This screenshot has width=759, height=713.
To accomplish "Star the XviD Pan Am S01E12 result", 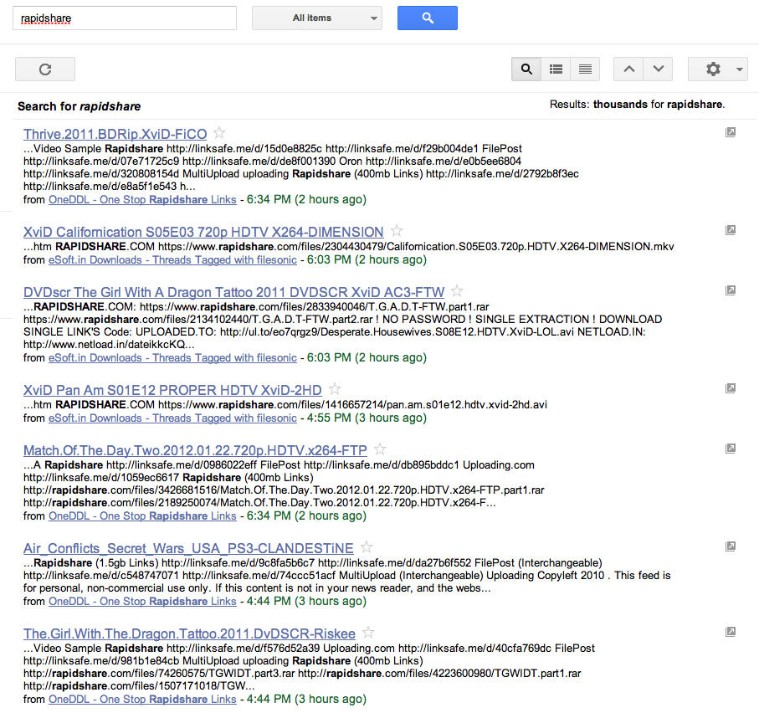I will 335,388.
